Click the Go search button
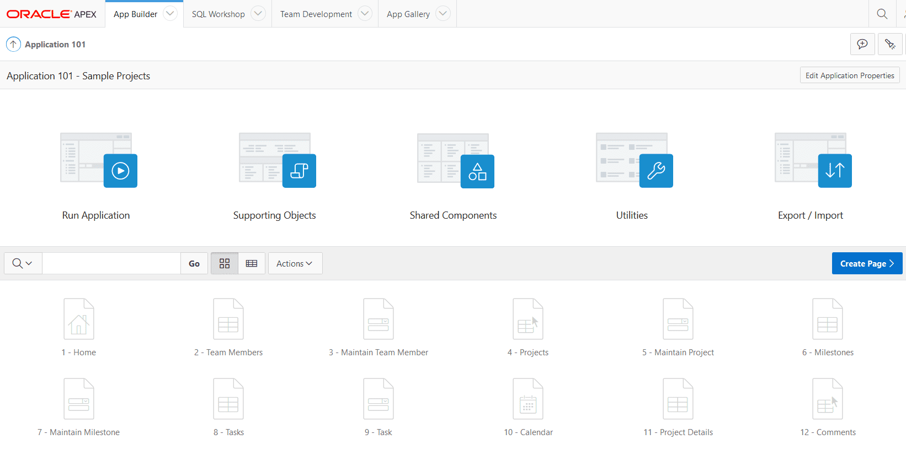Viewport: 906px width, 450px height. (194, 263)
